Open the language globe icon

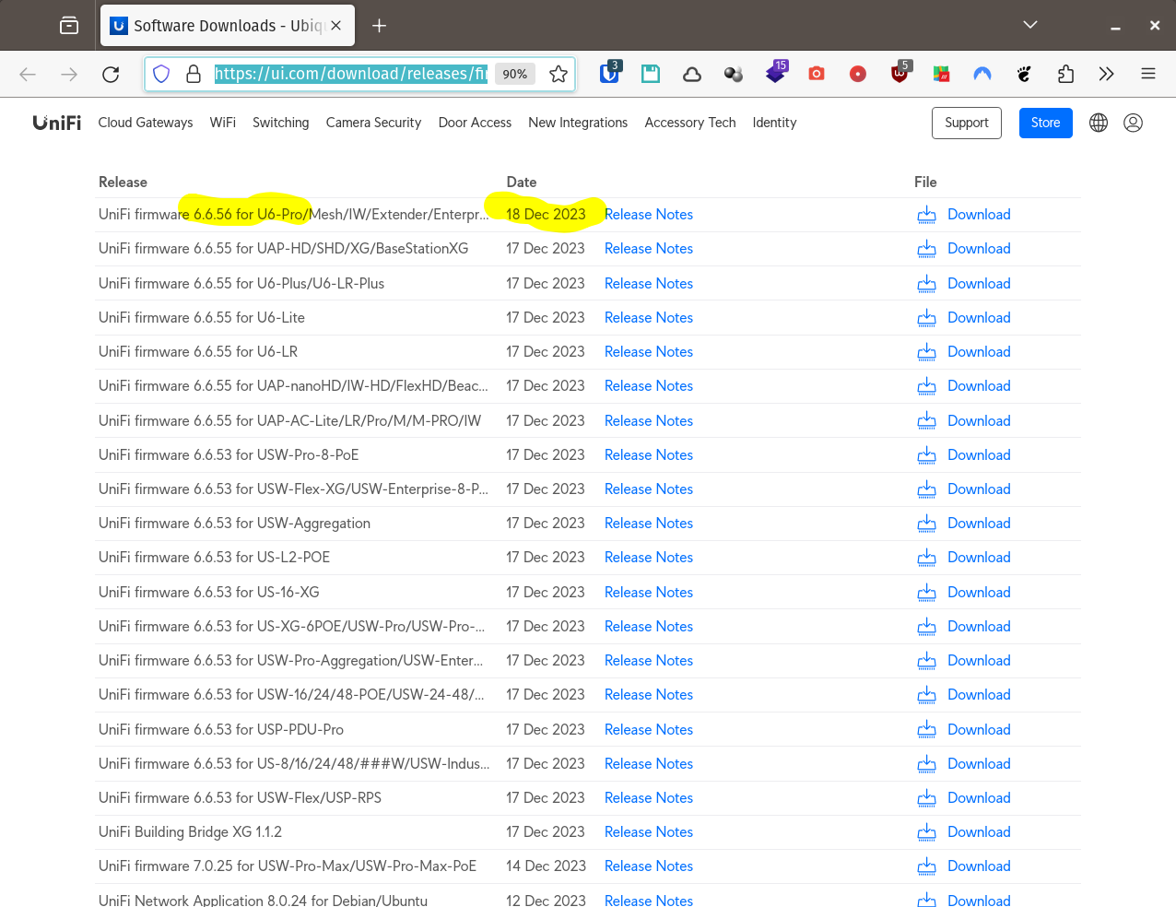click(1099, 123)
